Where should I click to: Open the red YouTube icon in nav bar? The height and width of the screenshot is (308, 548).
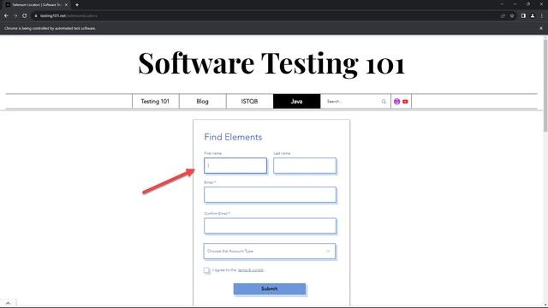pyautogui.click(x=405, y=102)
